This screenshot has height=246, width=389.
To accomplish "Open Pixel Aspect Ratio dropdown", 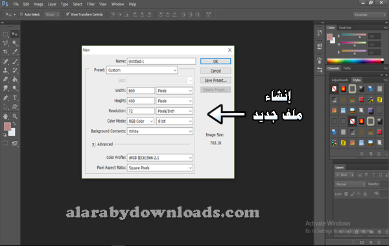I will tap(160, 168).
